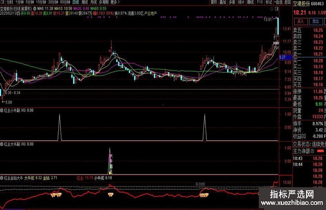The height and width of the screenshot is (210, 326).
Task: Open the 复权 adjustment options
Action: point(214,2)
